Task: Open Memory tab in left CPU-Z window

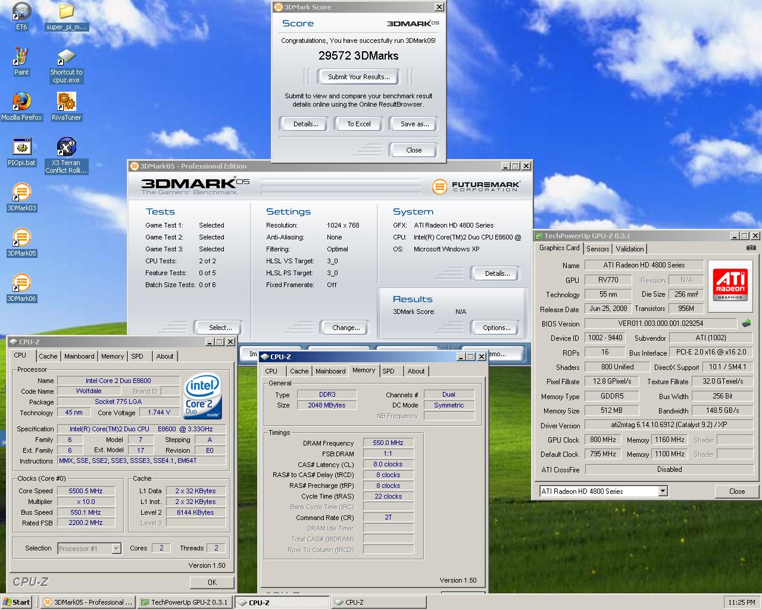Action: (113, 356)
